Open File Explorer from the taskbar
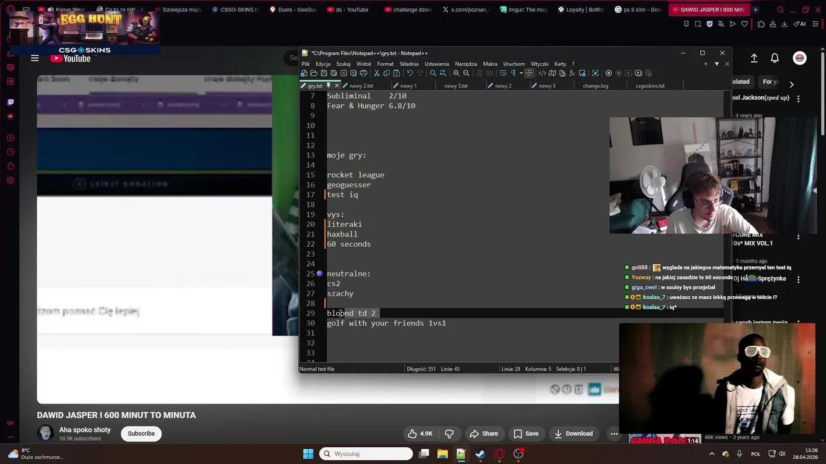The width and height of the screenshot is (826, 464). pyautogui.click(x=443, y=454)
